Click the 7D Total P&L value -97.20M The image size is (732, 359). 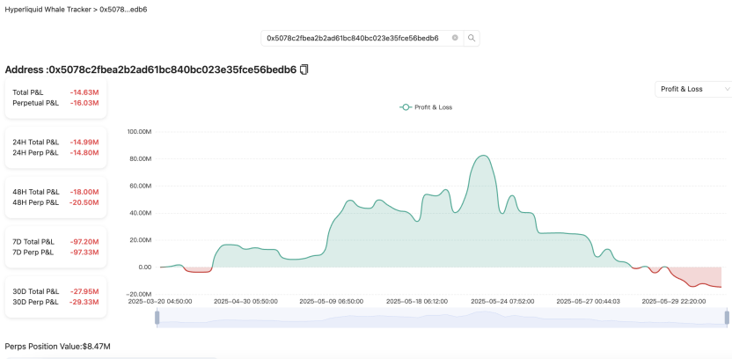pos(84,242)
